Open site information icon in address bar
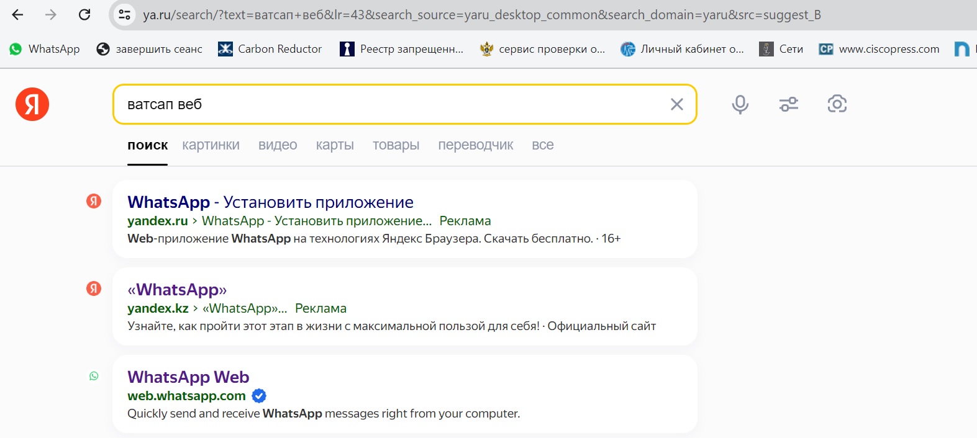Viewport: 977px width, 438px height. click(x=124, y=14)
